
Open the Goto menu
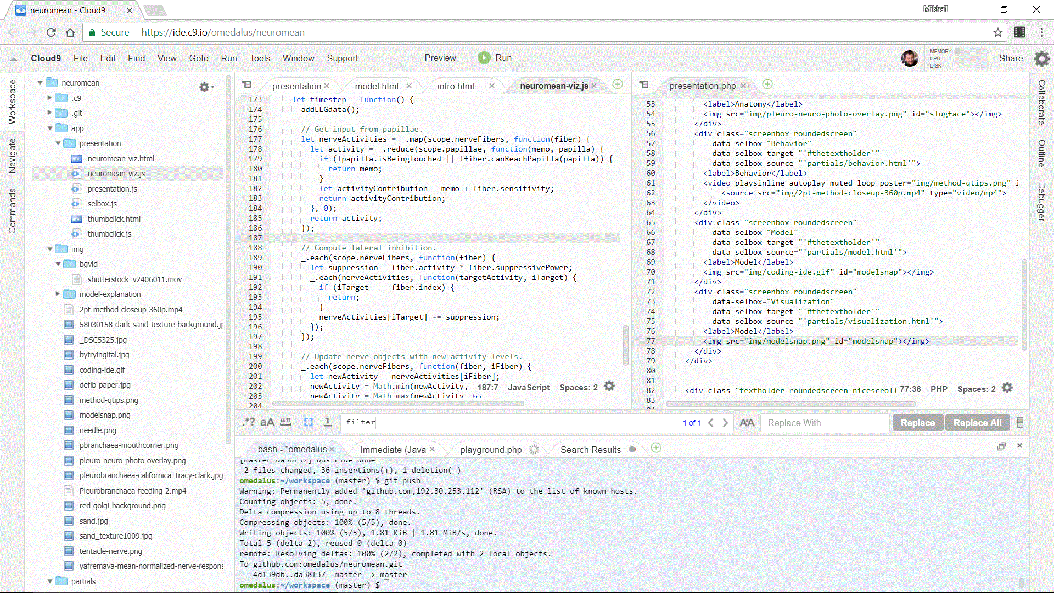(198, 58)
